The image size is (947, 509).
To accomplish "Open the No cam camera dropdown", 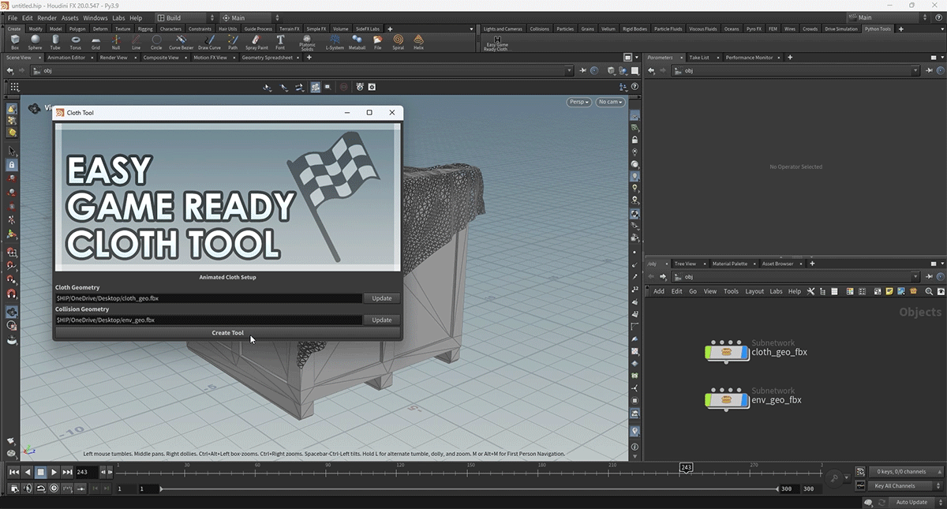I will point(610,102).
